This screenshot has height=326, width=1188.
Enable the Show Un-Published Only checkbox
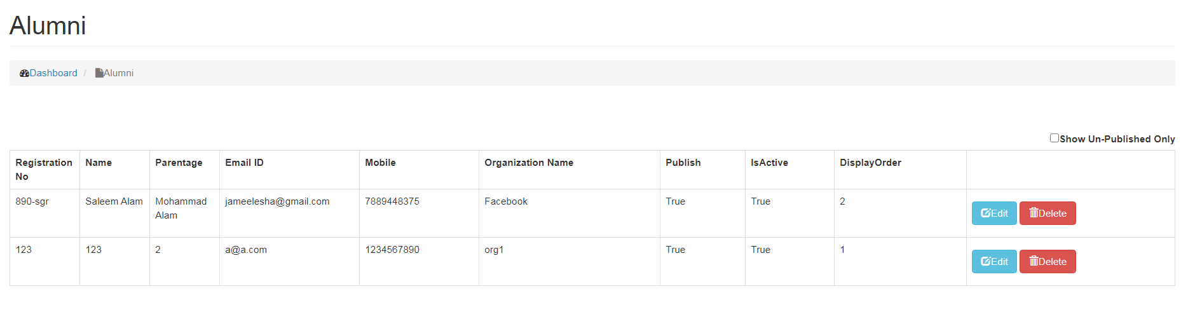(x=1055, y=138)
